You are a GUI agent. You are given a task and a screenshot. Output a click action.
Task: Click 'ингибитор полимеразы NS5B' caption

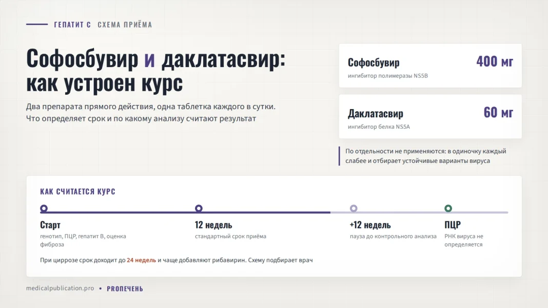387,76
